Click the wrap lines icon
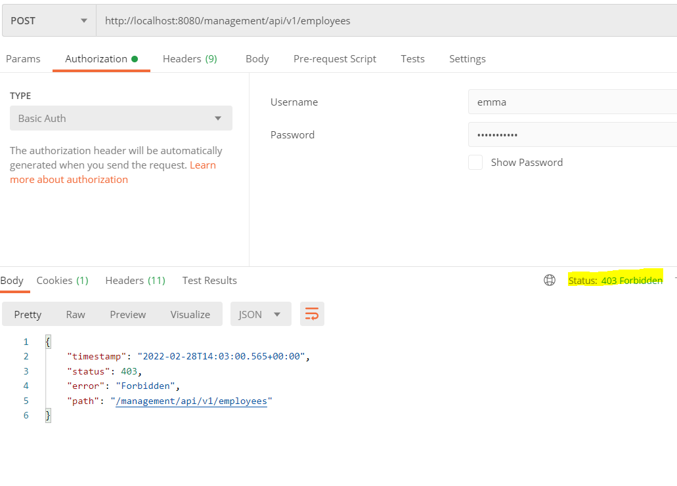677x486 pixels. 312,314
